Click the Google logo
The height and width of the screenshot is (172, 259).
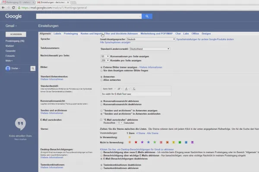pos(13,16)
